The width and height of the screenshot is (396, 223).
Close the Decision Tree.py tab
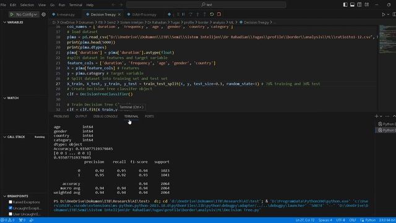[119, 15]
